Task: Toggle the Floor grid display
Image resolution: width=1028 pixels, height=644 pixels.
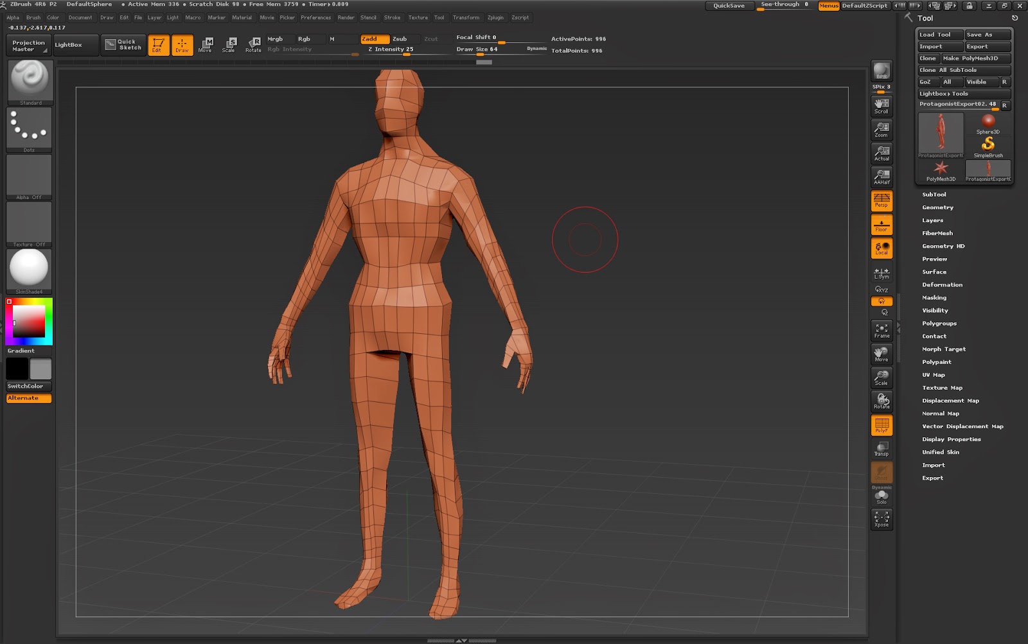Action: 882,225
